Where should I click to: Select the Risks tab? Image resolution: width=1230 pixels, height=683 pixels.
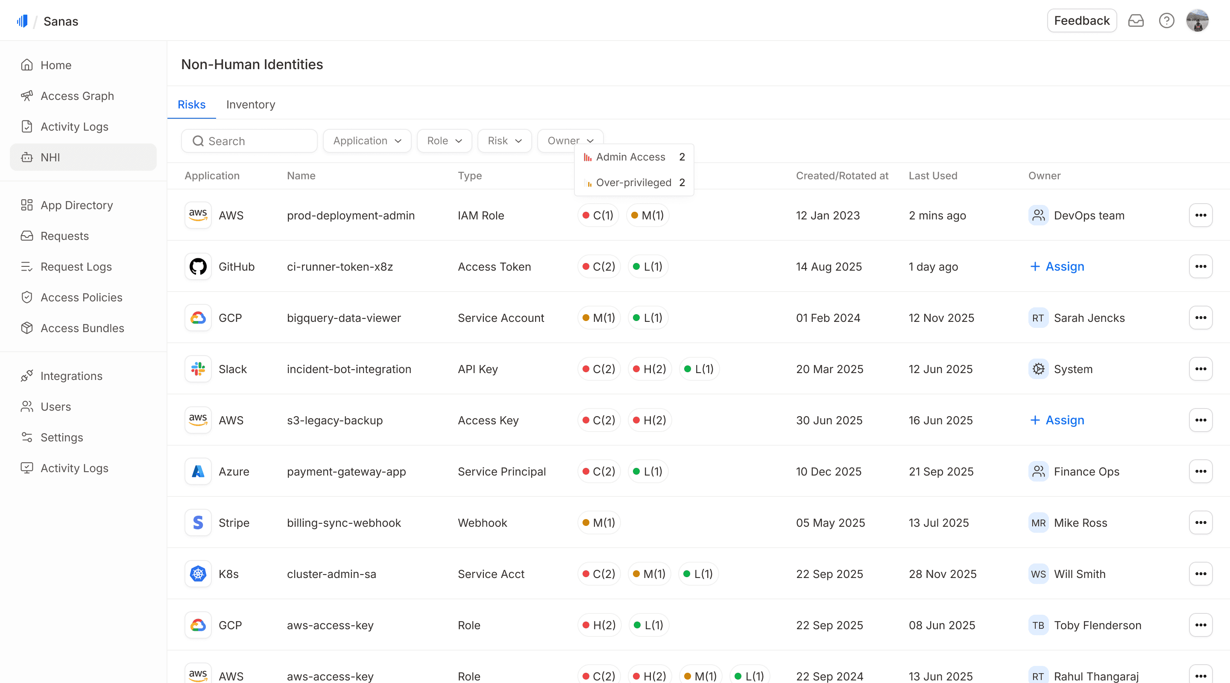coord(191,105)
